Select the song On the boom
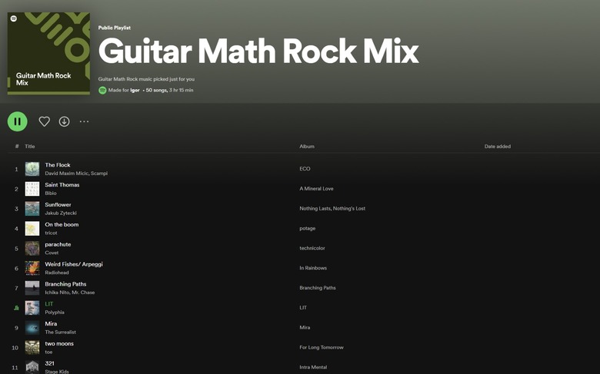Viewport: 600px width, 374px height. [62, 224]
